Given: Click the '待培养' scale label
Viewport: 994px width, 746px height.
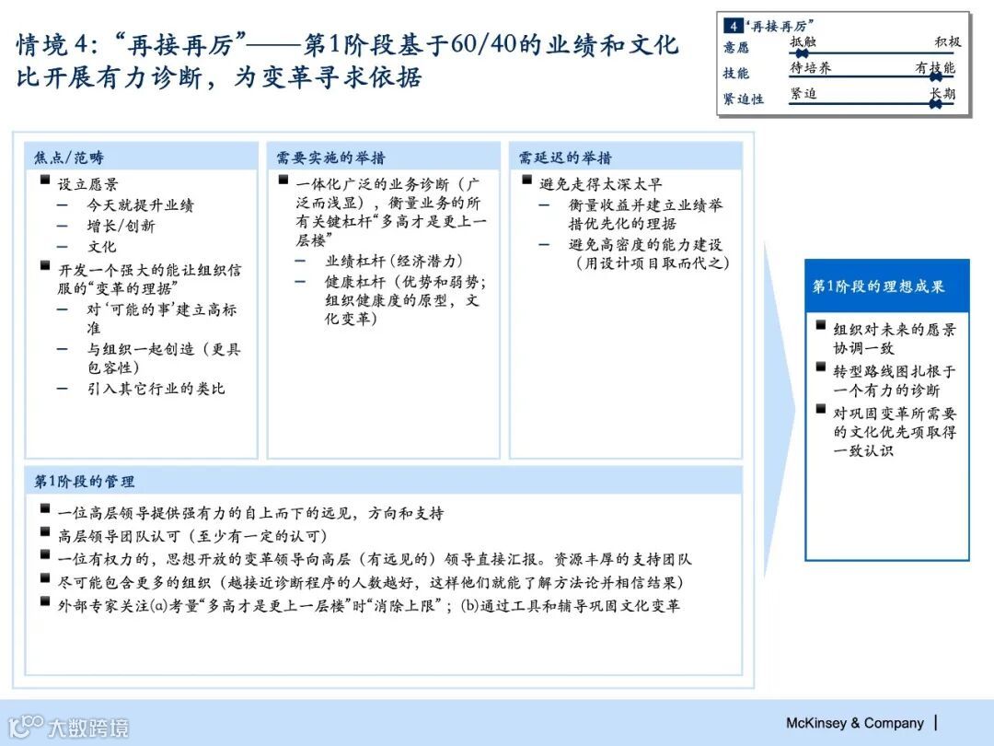Looking at the screenshot, I should pyautogui.click(x=811, y=68).
